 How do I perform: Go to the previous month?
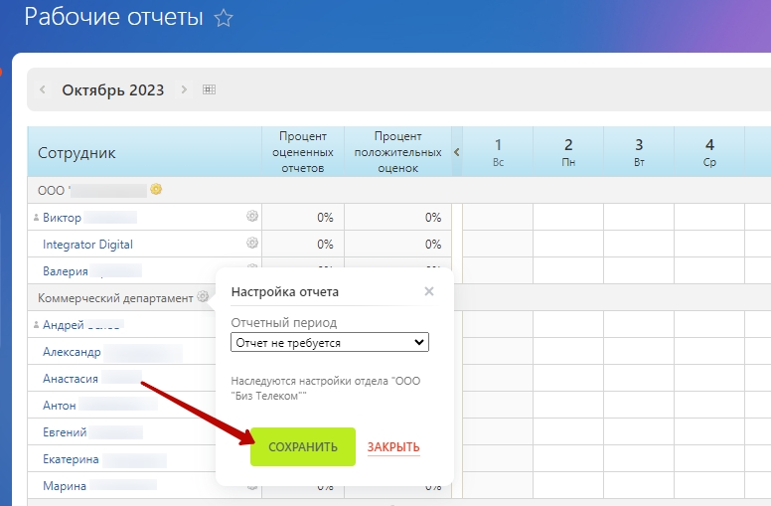click(x=43, y=89)
